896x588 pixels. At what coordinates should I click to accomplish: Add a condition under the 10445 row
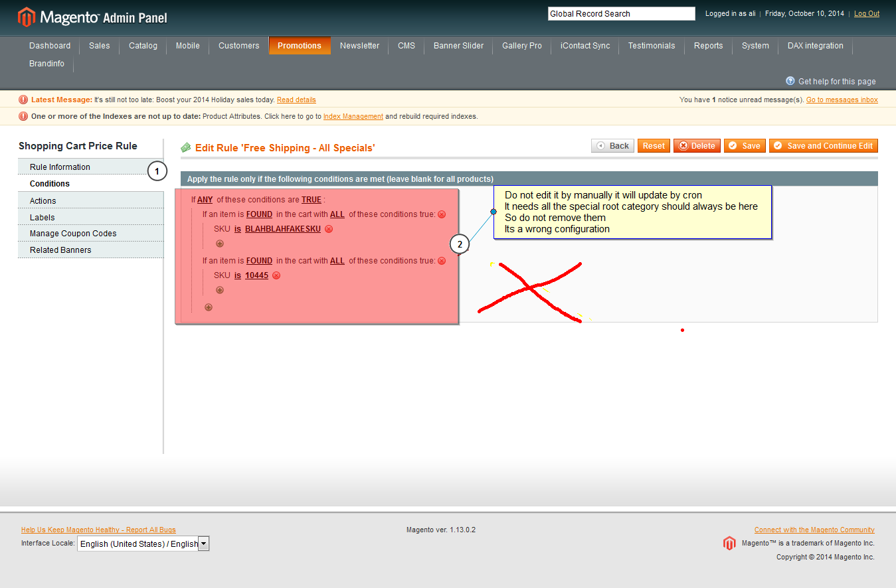(x=220, y=290)
